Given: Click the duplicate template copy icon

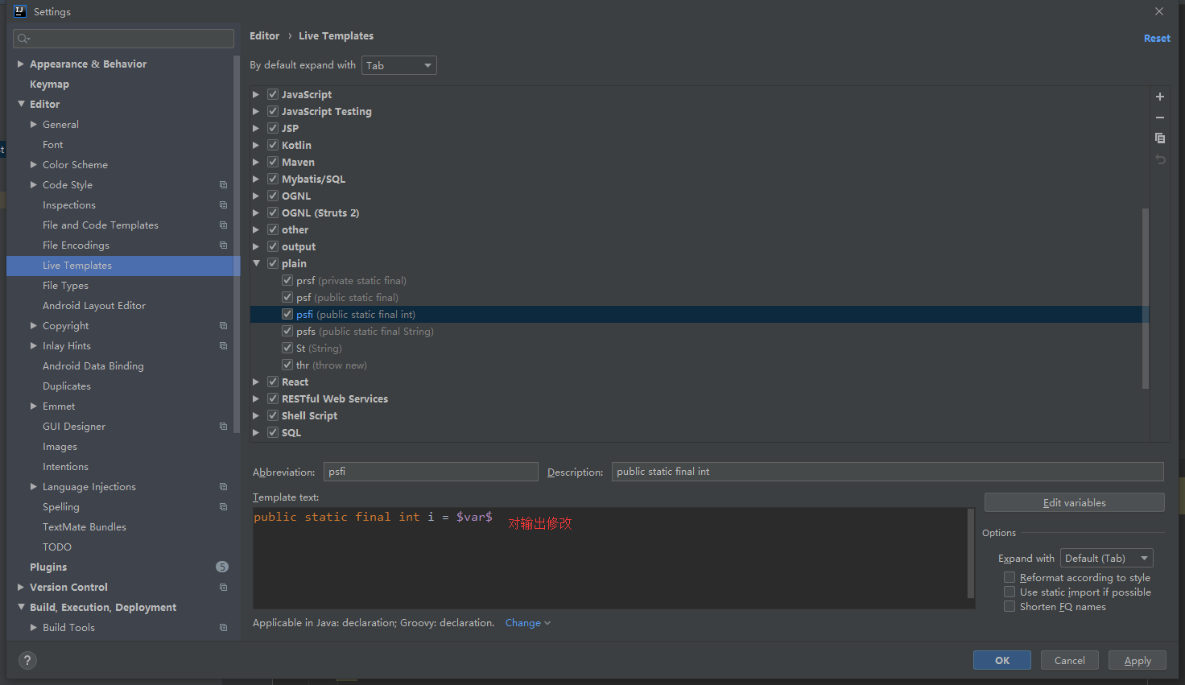Looking at the screenshot, I should [x=1160, y=138].
